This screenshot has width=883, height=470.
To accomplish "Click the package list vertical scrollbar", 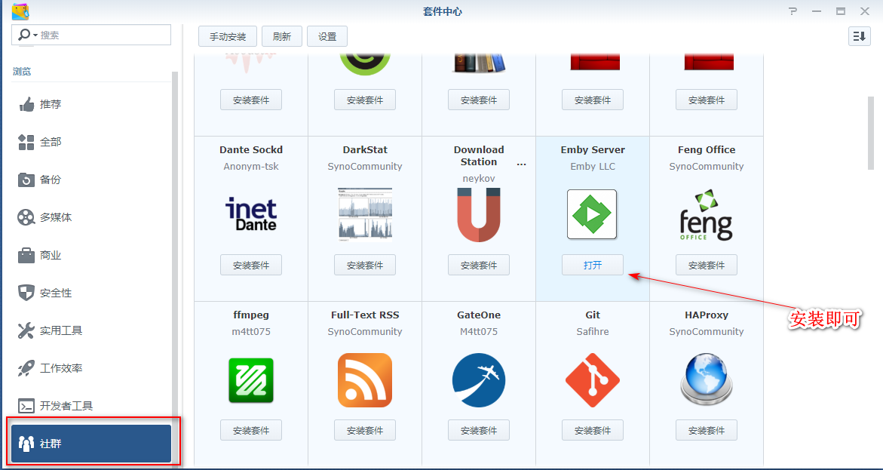I will (870, 133).
